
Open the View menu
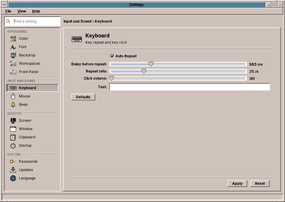[22, 11]
